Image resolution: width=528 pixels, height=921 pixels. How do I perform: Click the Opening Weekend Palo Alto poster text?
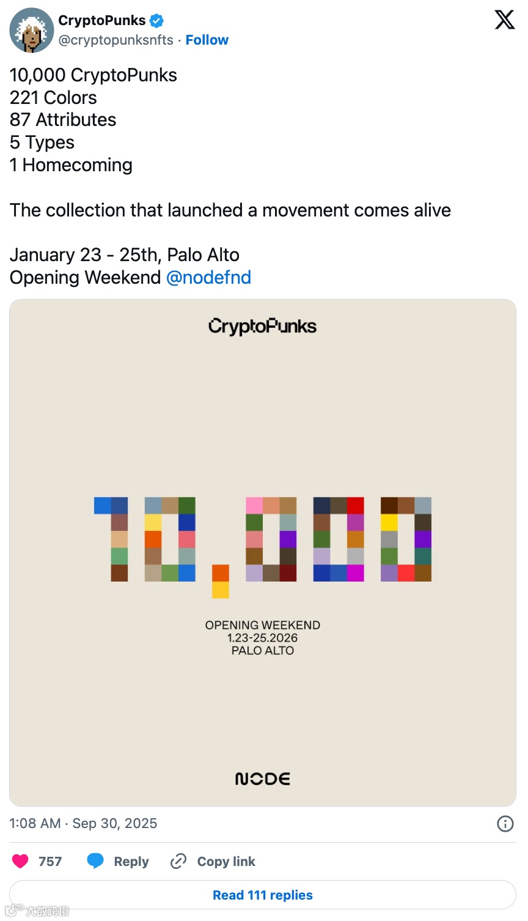263,638
